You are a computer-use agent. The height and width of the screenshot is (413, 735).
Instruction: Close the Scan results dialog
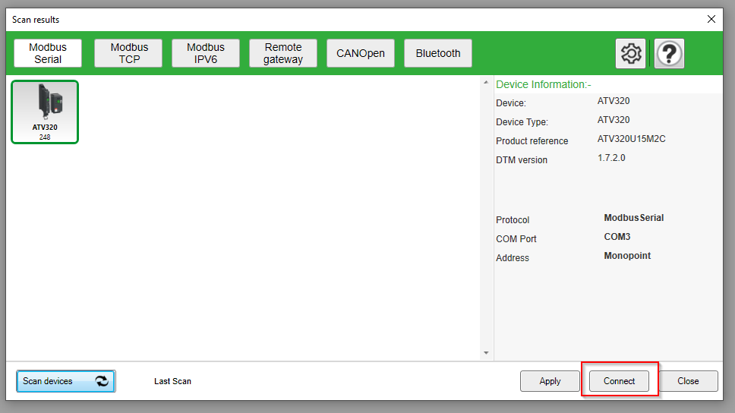[x=711, y=19]
